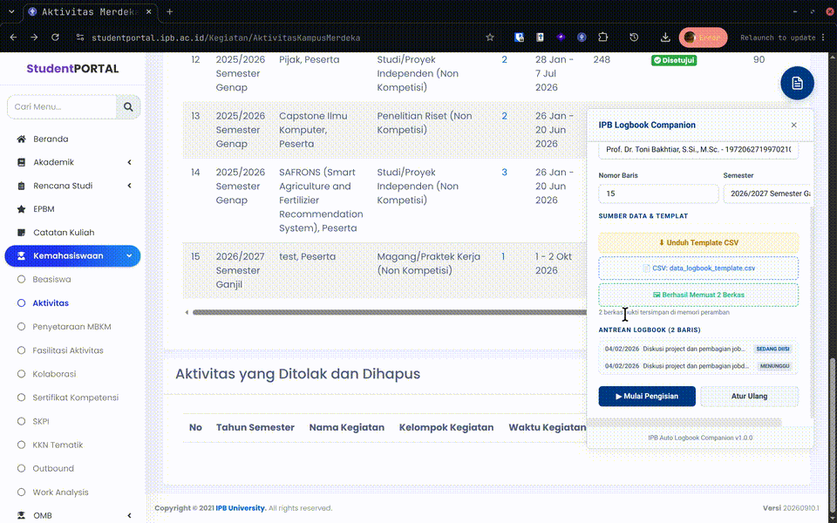This screenshot has width=837, height=523.
Task: Click the Catatan Kuliah note icon
Action: coord(21,233)
